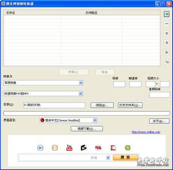Screen dimensions: 173x170
Task: Click the 浏览(B)... browse button
Action: [x=102, y=105]
